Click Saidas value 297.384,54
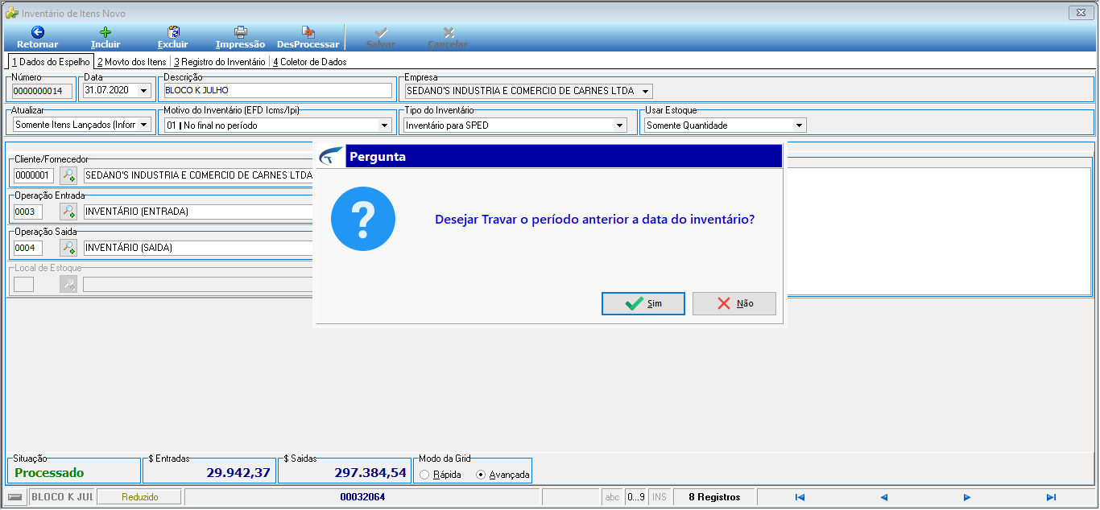1100x510 pixels. (x=370, y=473)
